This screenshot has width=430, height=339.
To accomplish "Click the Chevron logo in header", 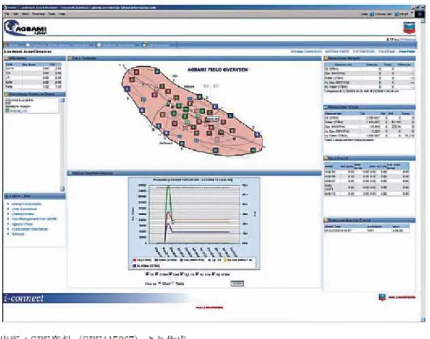I will (409, 28).
